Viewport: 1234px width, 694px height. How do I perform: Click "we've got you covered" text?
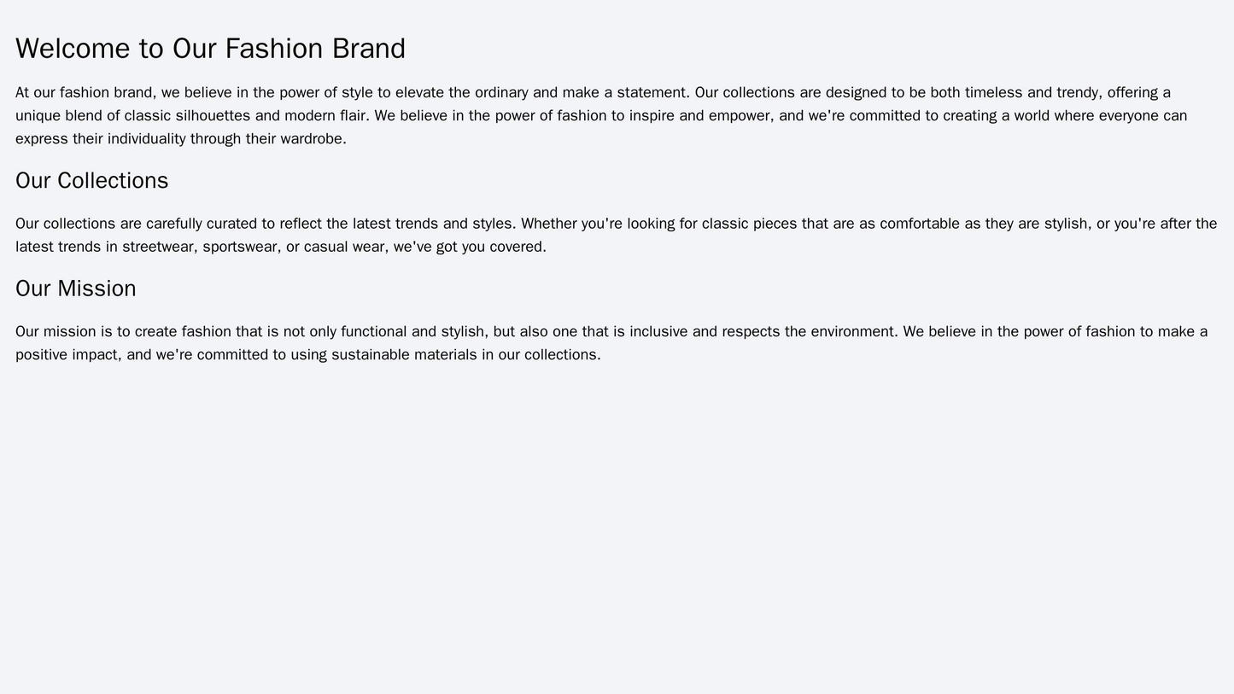tap(469, 247)
